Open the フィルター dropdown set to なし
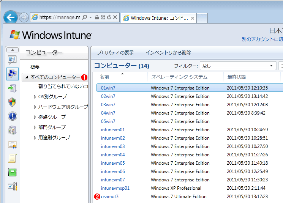The width and height of the screenshot is (283, 203). tap(238, 66)
